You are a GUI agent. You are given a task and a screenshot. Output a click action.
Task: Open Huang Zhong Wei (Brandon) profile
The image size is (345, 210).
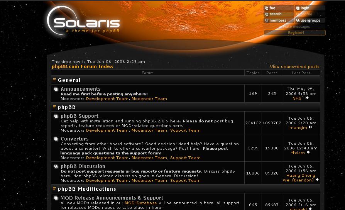pos(299,178)
